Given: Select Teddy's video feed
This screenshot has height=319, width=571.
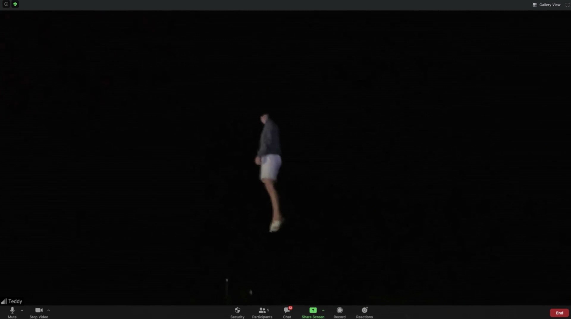Looking at the screenshot, I should (285, 158).
